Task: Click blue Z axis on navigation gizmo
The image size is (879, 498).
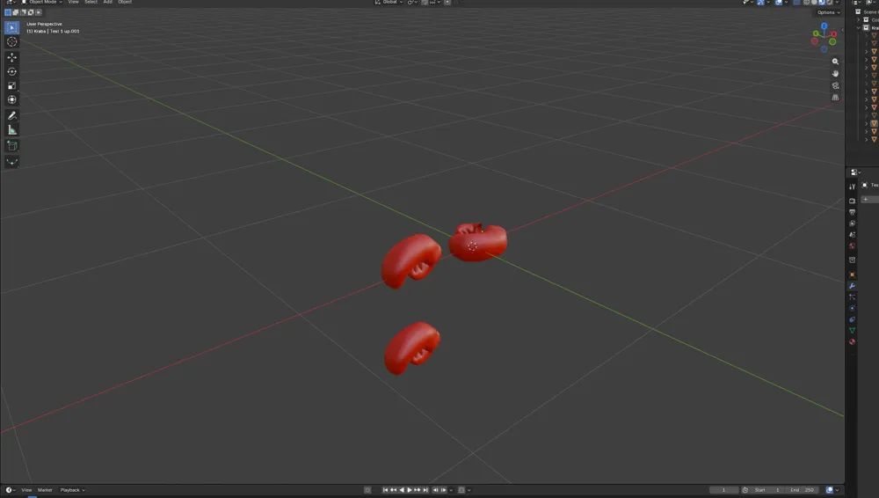Action: [x=825, y=26]
